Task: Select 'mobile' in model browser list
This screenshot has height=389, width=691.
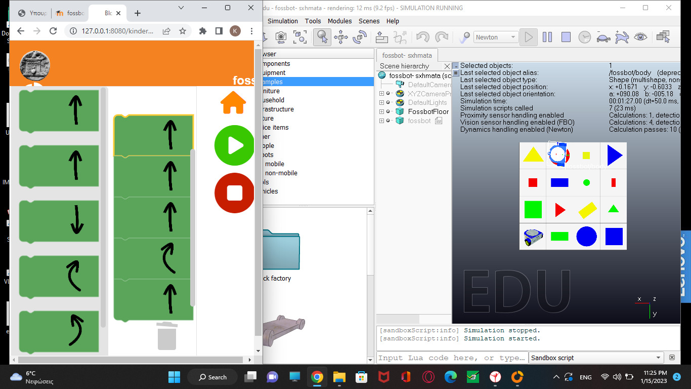Action: [274, 164]
